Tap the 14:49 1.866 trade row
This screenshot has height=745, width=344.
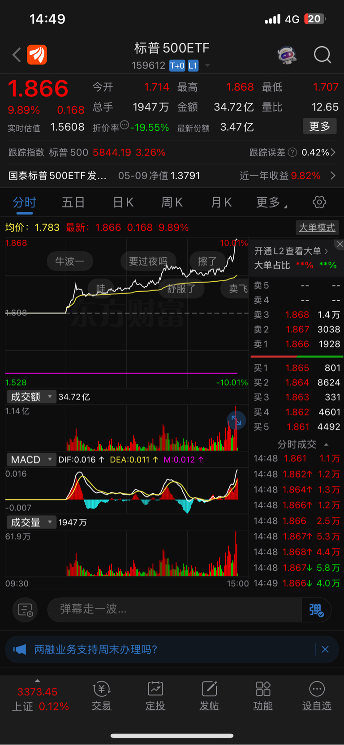tap(297, 583)
